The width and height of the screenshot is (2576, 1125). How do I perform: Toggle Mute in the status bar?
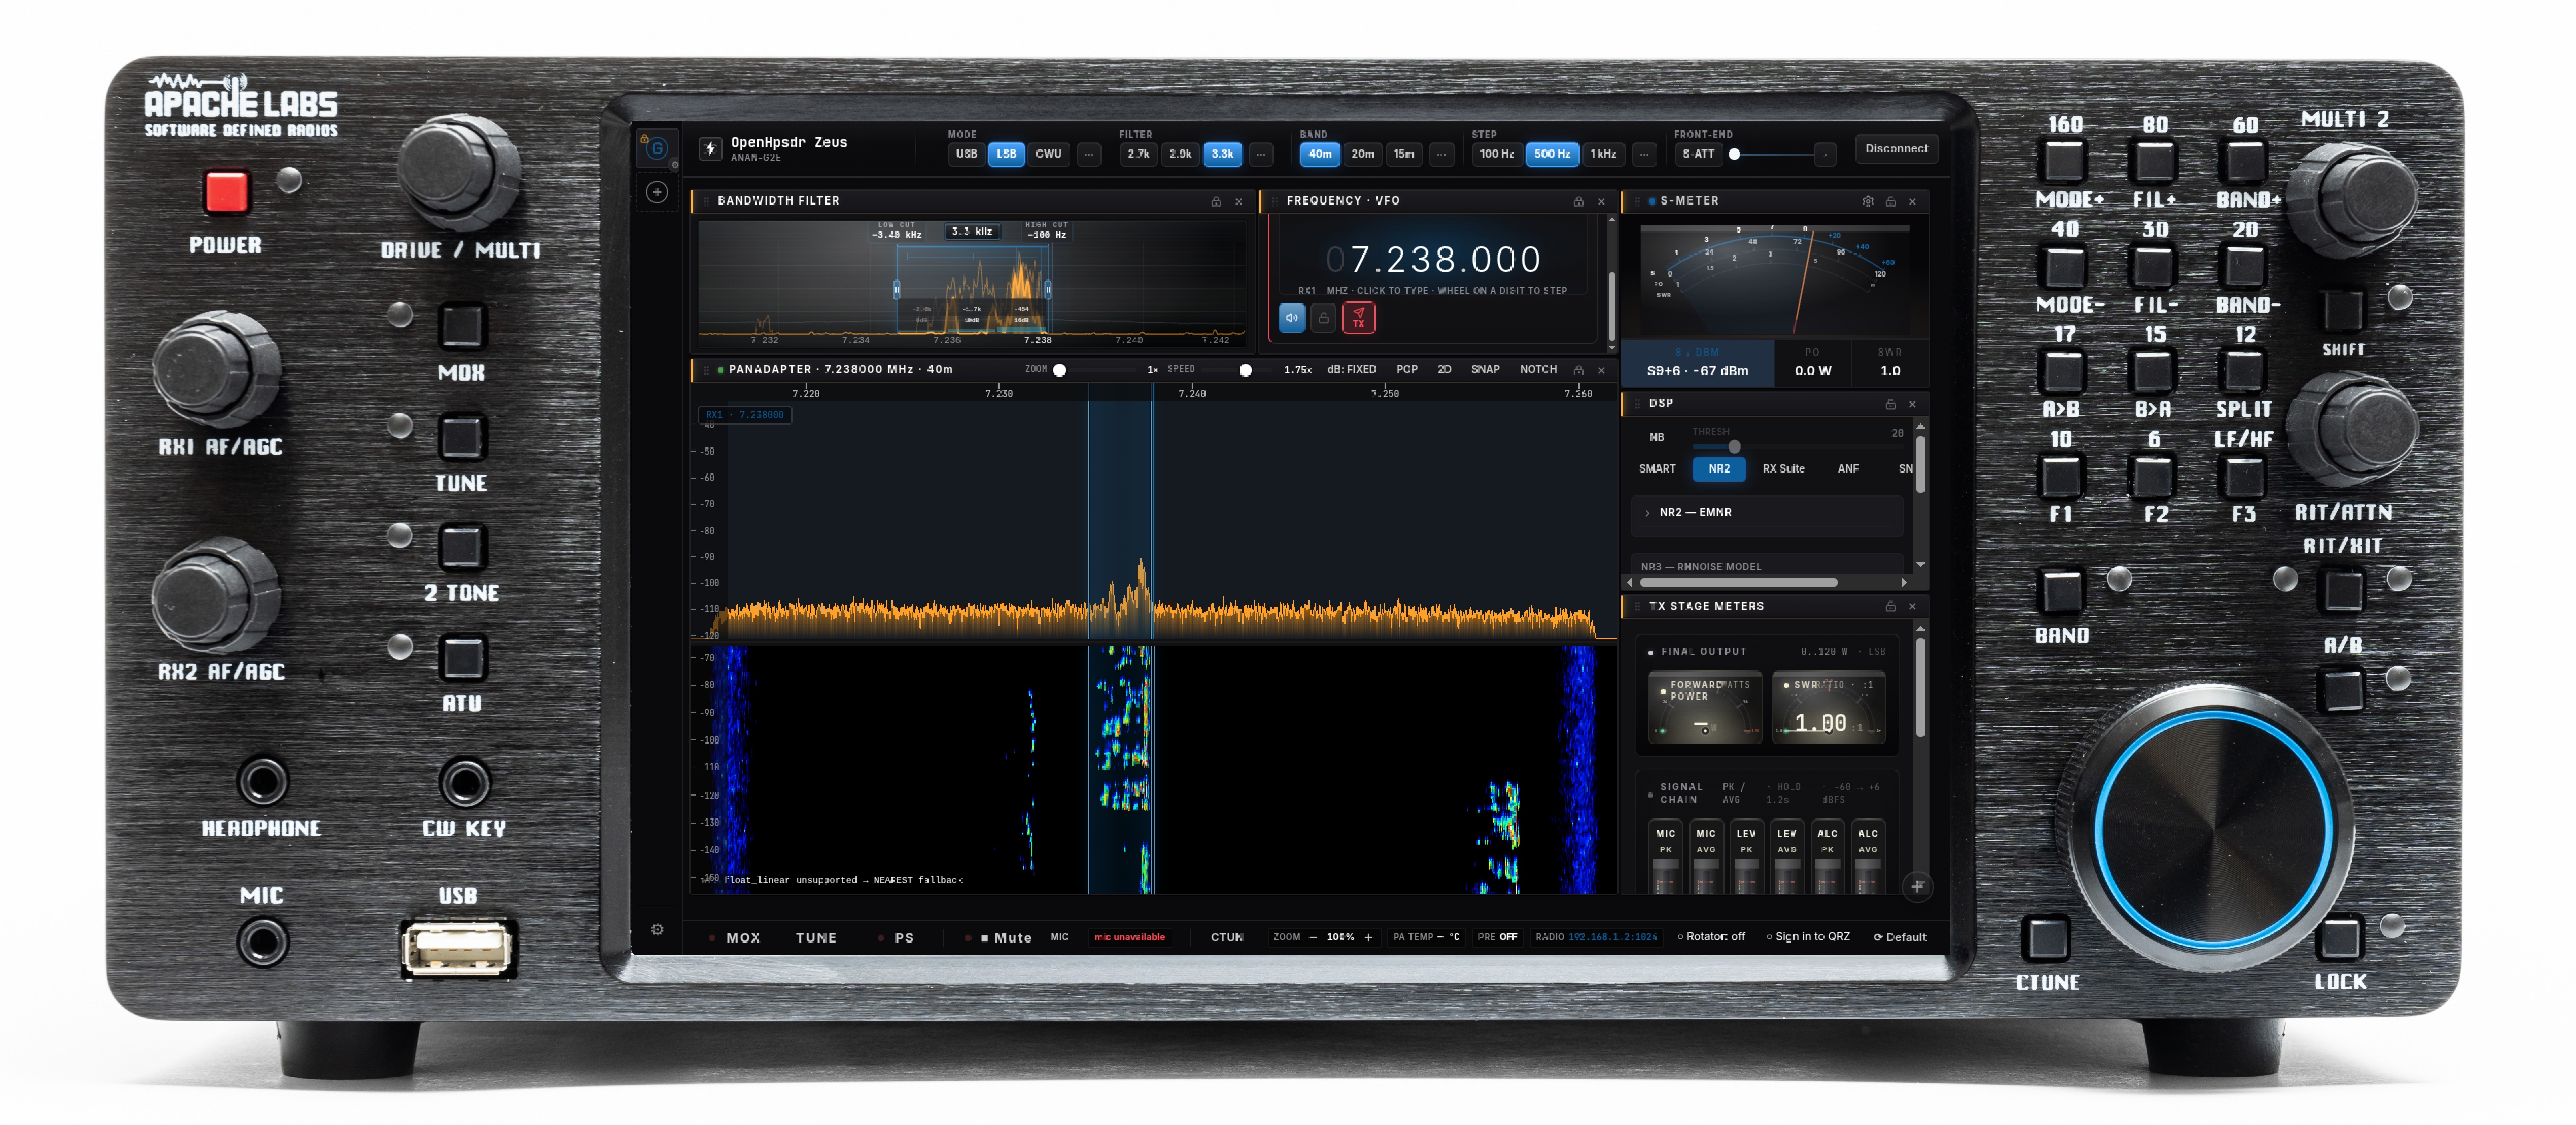point(998,938)
